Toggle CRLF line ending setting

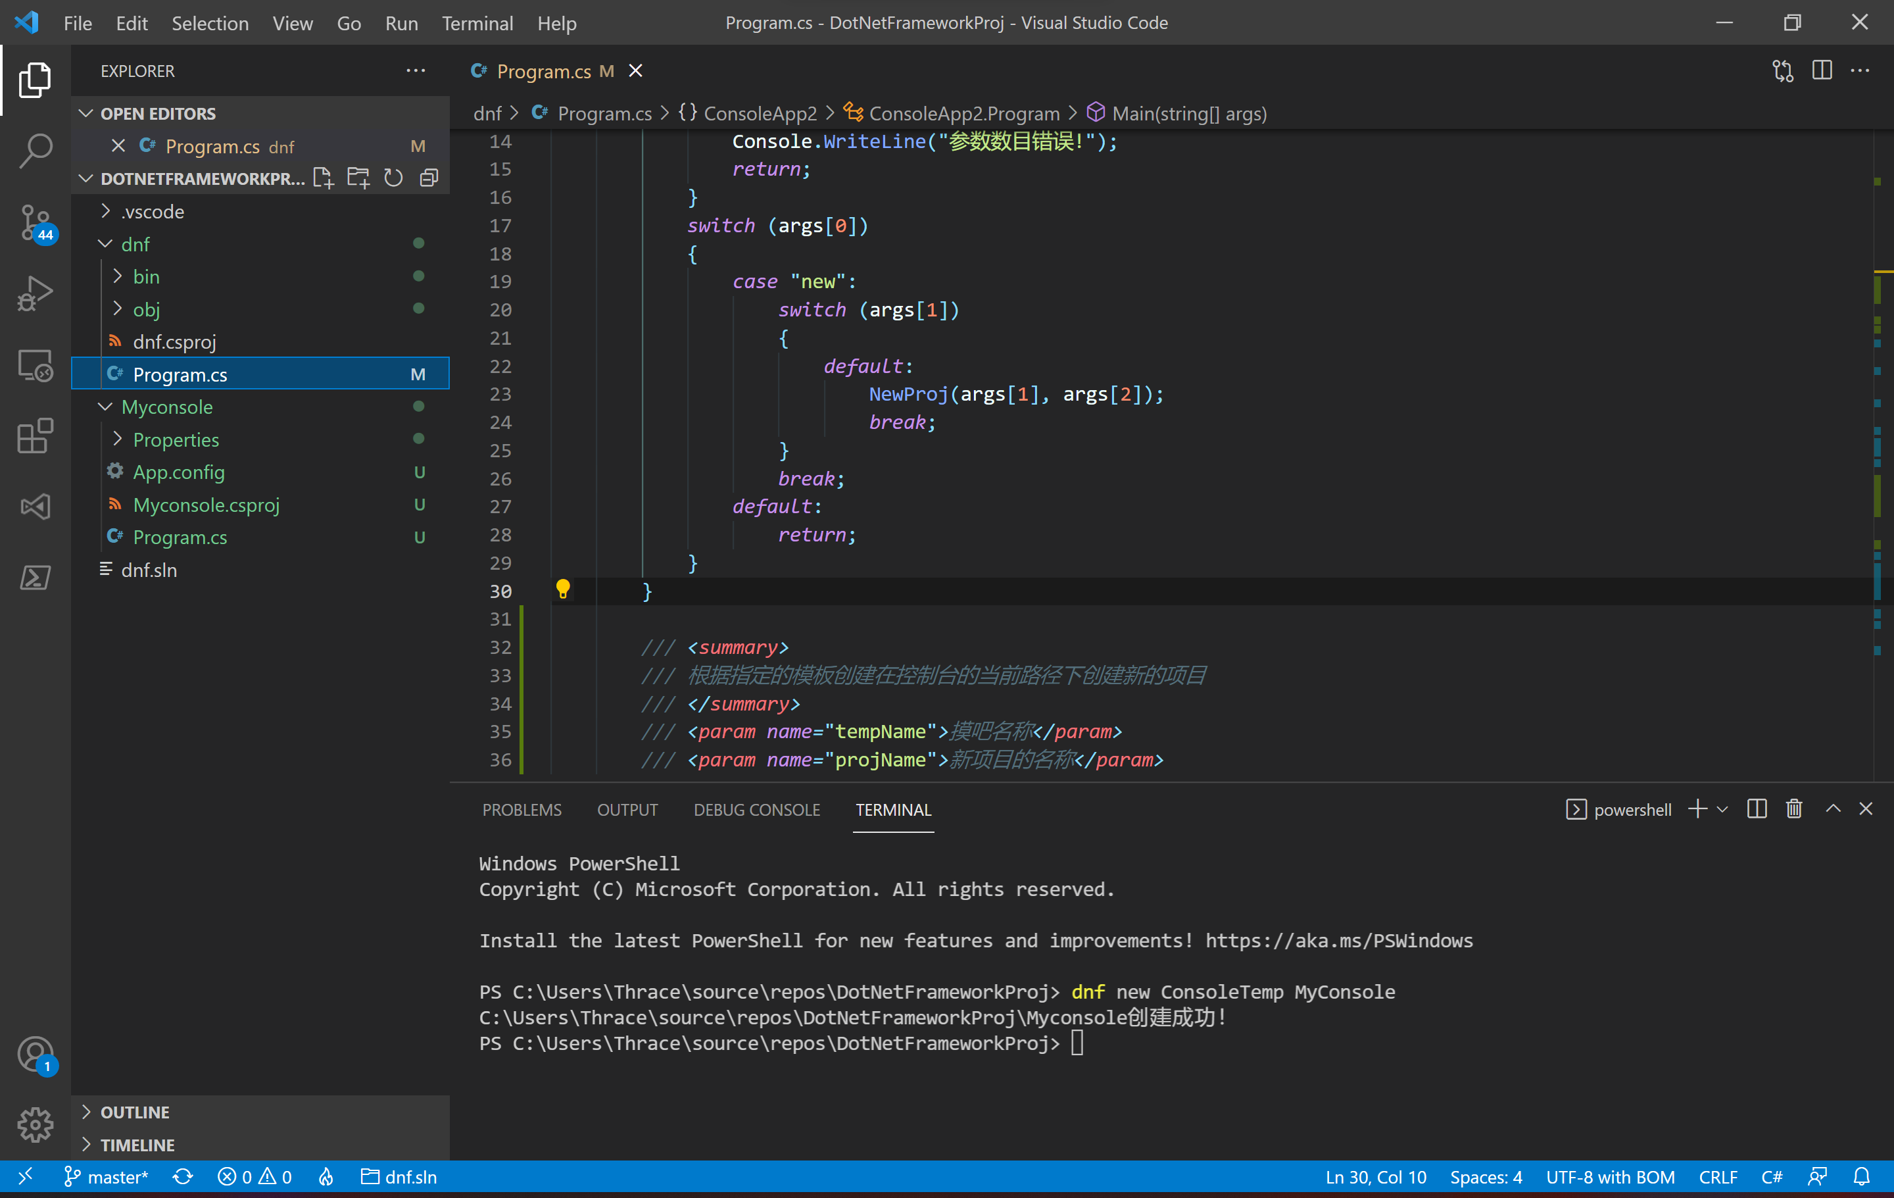[x=1717, y=1177]
